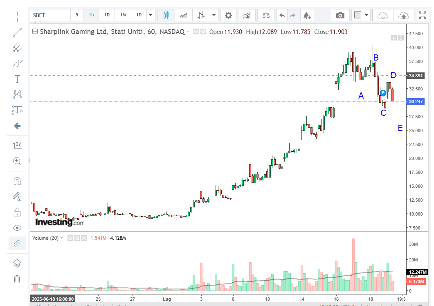Image resolution: width=434 pixels, height=306 pixels.
Task: Select the 1h timeframe
Action: coord(91,15)
